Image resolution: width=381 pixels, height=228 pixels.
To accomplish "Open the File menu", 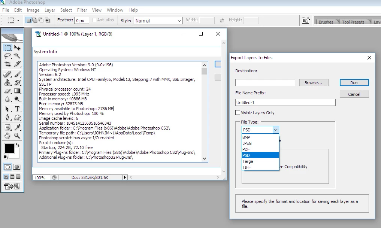I will pyautogui.click(x=6, y=10).
